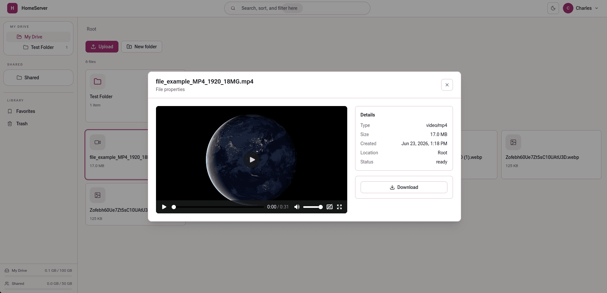Download the mp4 file
Image resolution: width=607 pixels, height=293 pixels.
[404, 187]
